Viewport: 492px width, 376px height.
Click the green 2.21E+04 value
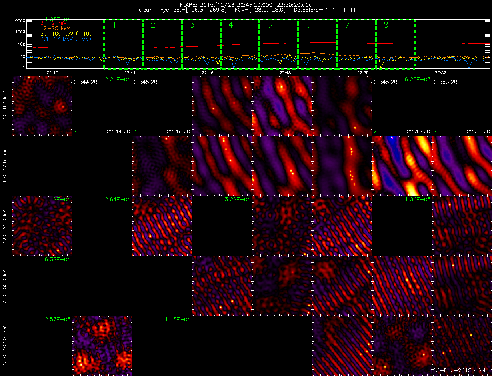[x=118, y=80]
